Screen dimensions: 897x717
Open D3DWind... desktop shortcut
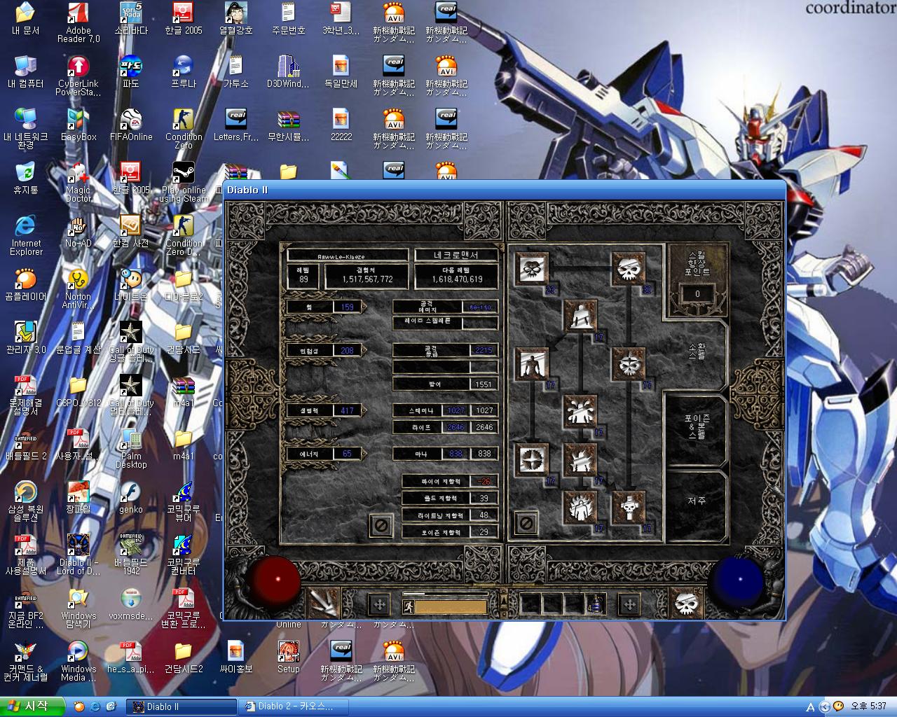tap(289, 72)
